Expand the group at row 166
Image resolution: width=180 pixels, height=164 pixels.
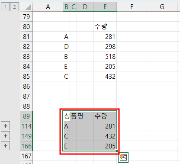click(6, 146)
